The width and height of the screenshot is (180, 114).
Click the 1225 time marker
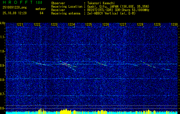[x=89, y=25]
